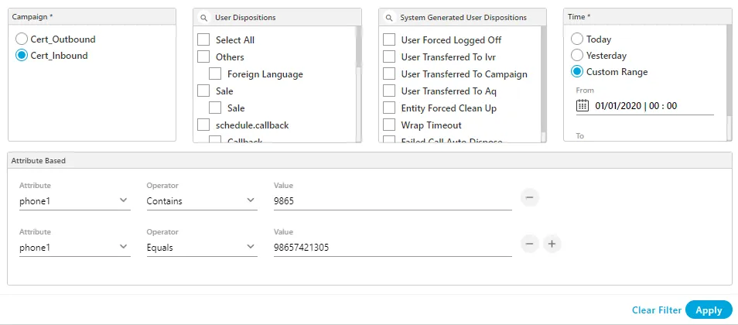Click the System Generated User Dispositions search icon
This screenshot has width=738, height=325.
pyautogui.click(x=389, y=18)
